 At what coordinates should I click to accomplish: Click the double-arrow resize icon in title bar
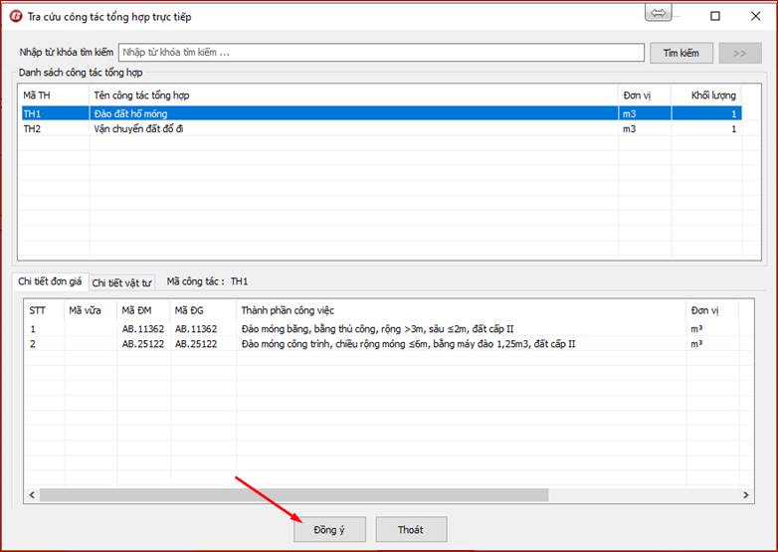click(x=658, y=15)
